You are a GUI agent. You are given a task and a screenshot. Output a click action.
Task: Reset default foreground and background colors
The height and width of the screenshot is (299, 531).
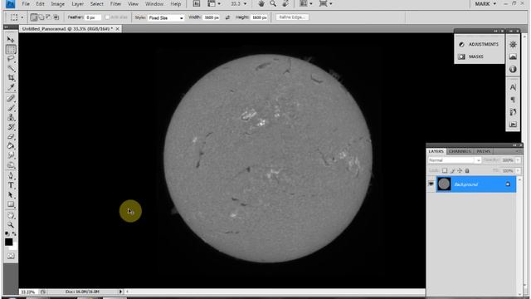7,233
